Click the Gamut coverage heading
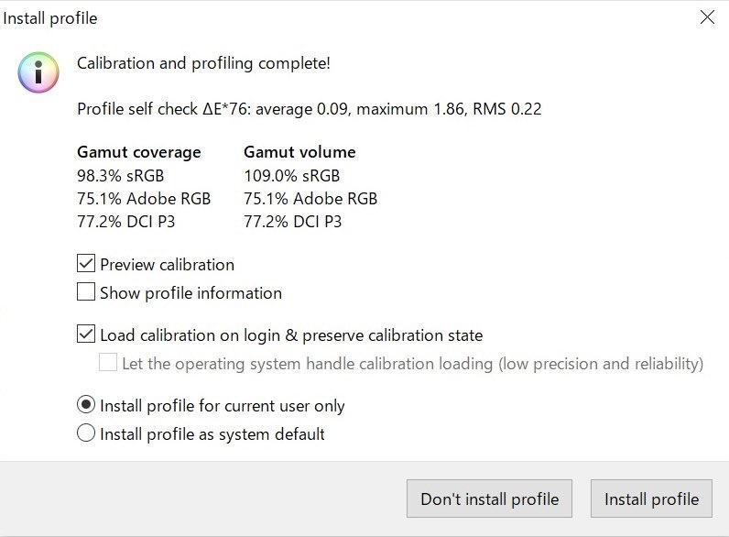Screen dimensions: 729x537 click(x=139, y=152)
